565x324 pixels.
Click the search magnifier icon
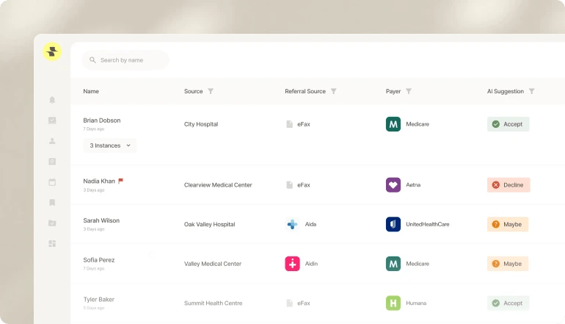tap(92, 60)
